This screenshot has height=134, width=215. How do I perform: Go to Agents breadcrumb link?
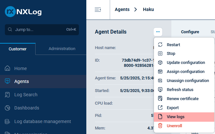123,10
